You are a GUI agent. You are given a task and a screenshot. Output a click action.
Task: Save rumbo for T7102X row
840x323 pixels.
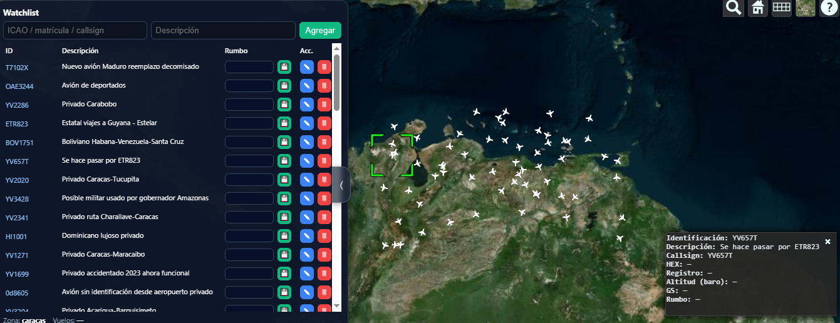[x=284, y=67]
